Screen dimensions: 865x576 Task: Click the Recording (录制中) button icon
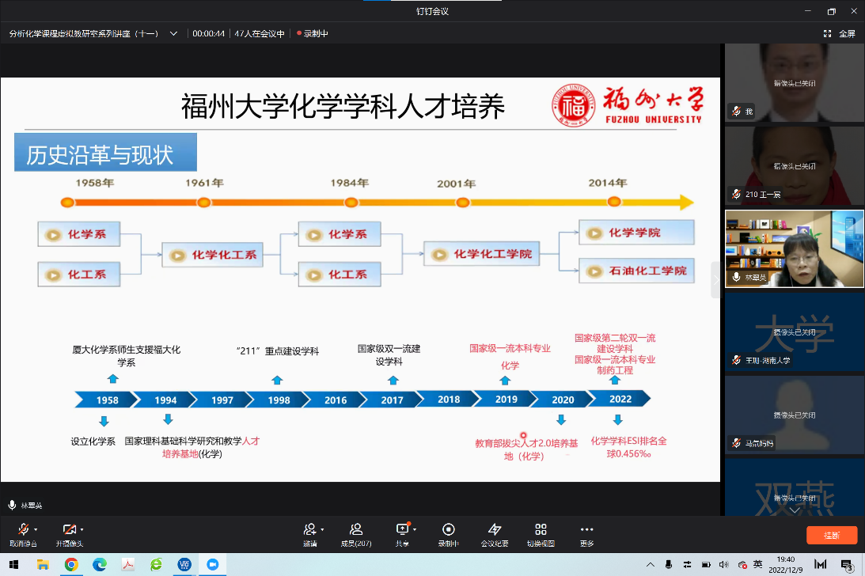click(449, 529)
